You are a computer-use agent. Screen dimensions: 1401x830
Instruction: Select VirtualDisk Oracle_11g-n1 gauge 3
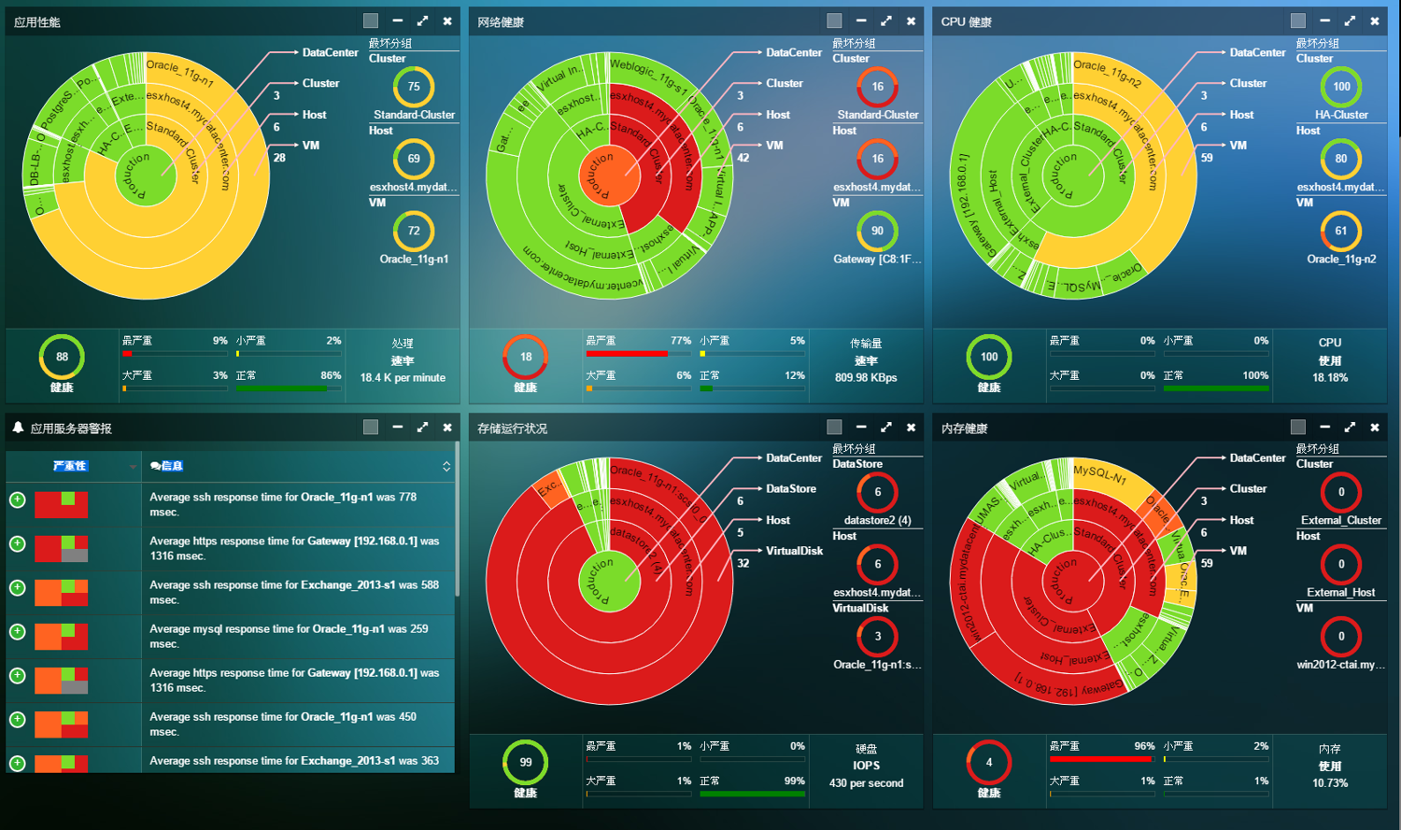pyautogui.click(x=877, y=637)
